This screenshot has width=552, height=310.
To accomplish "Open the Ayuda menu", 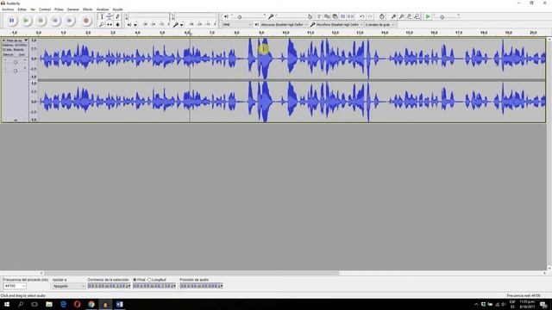I will click(x=117, y=9).
